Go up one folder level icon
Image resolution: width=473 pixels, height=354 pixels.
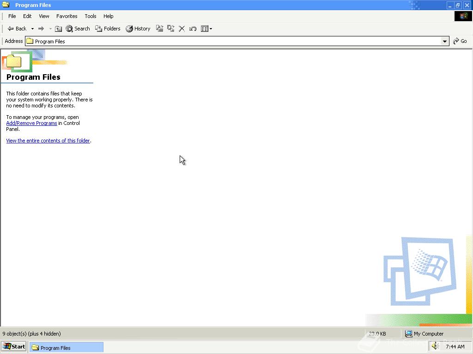pos(59,29)
